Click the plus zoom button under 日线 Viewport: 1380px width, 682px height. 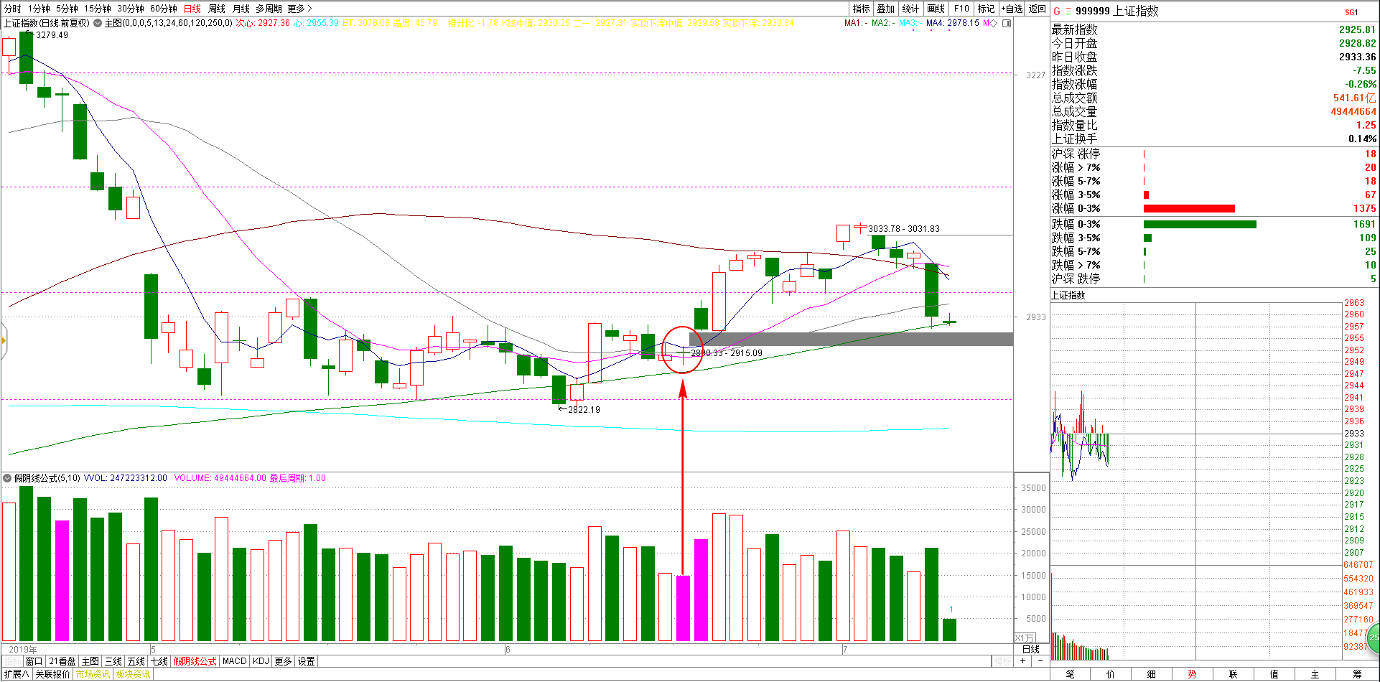[x=1022, y=660]
